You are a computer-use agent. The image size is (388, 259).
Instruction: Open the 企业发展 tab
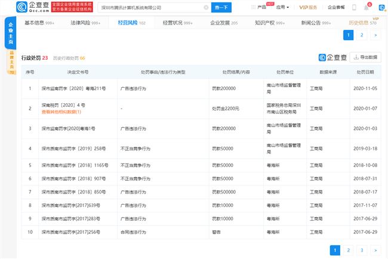224,23
